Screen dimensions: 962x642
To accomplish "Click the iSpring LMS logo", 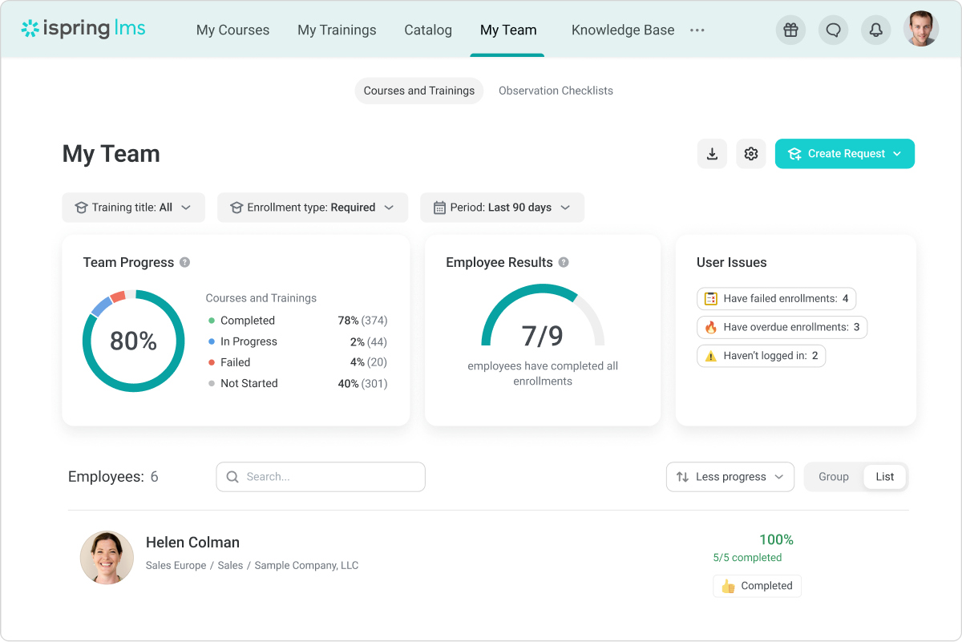I will (83, 29).
